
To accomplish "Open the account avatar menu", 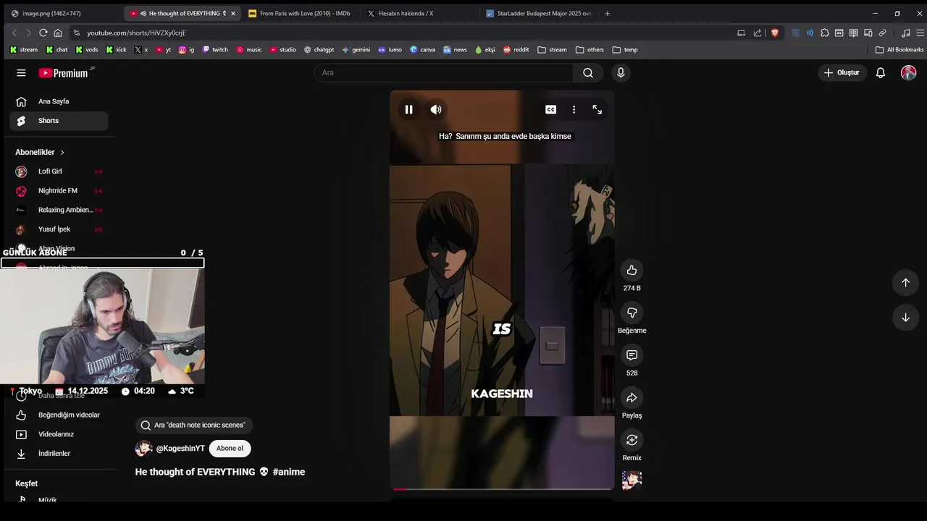I will 908,72.
